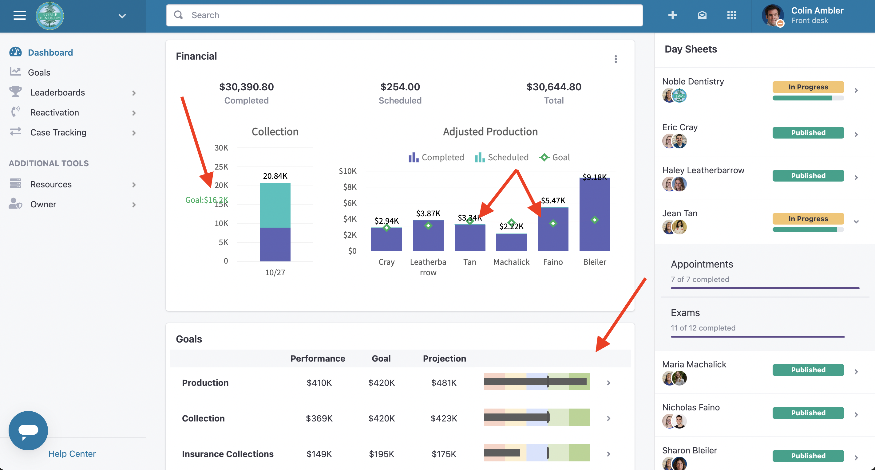The image size is (875, 470).
Task: Click Eric Cray's Published badge
Action: point(808,133)
